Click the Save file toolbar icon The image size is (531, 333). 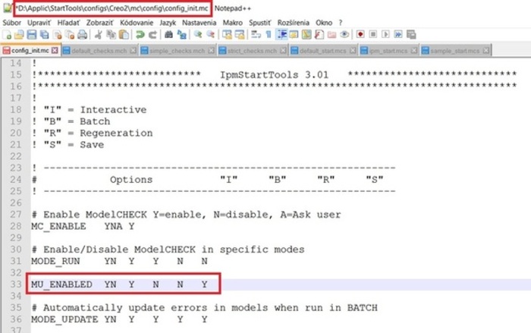tap(31, 34)
